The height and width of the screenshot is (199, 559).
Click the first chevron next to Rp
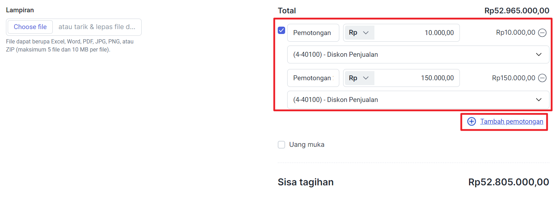(366, 33)
